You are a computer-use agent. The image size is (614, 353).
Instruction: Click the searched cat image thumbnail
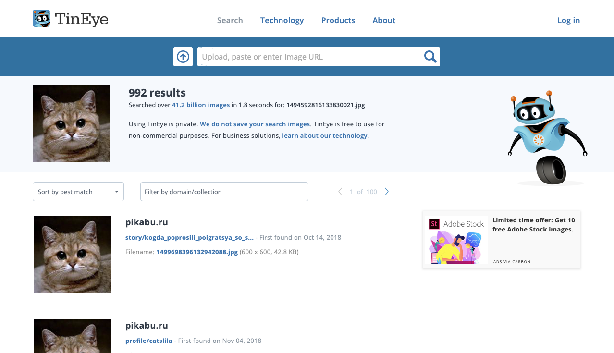click(71, 124)
